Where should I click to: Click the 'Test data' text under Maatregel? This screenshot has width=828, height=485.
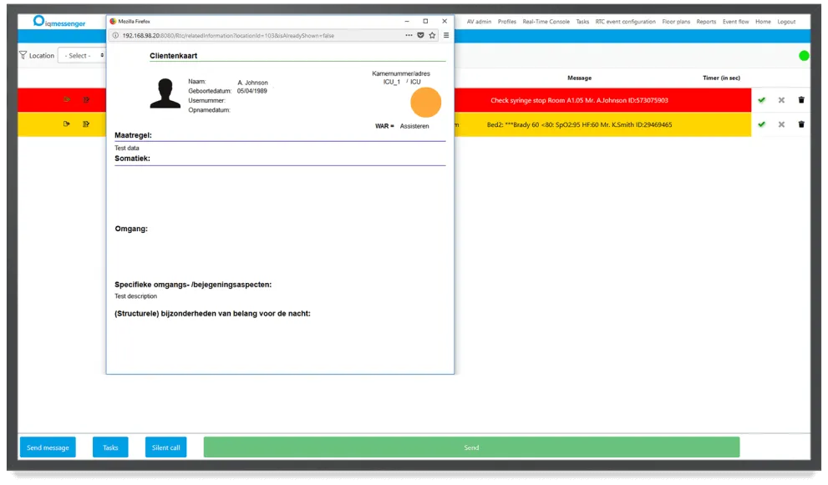(x=127, y=149)
